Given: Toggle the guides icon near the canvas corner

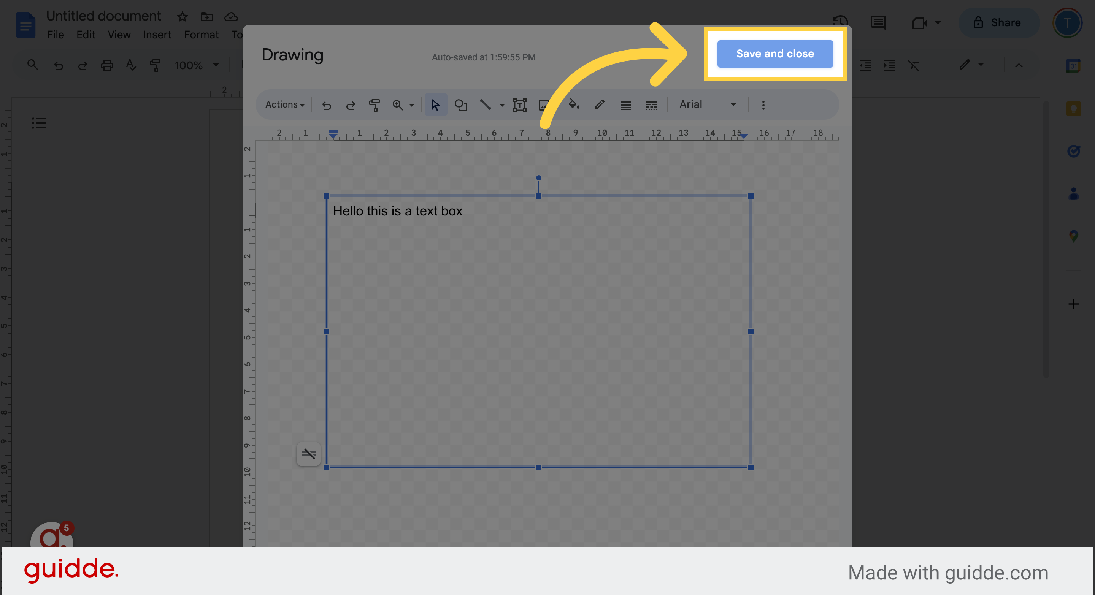Looking at the screenshot, I should point(309,454).
